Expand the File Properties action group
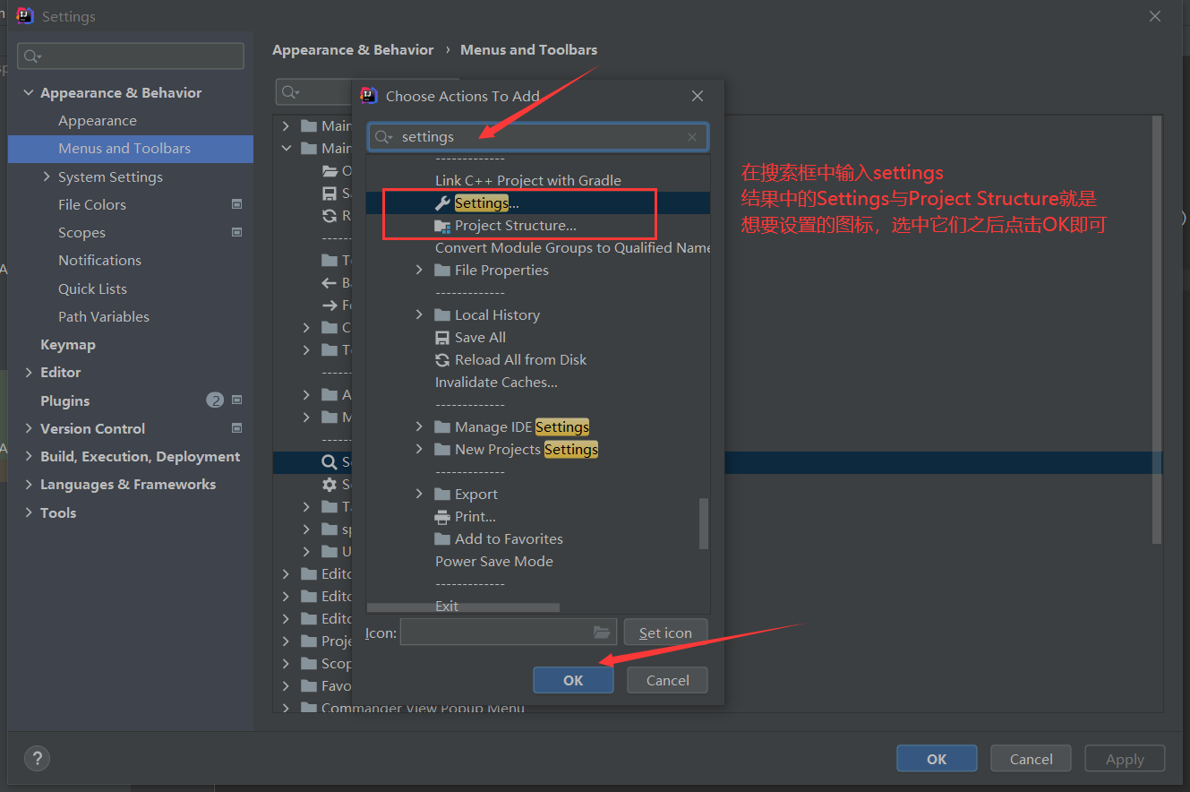The width and height of the screenshot is (1190, 792). click(x=419, y=270)
